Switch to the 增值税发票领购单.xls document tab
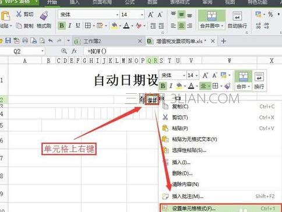Screen dimensions: 282x212 click(x=181, y=41)
